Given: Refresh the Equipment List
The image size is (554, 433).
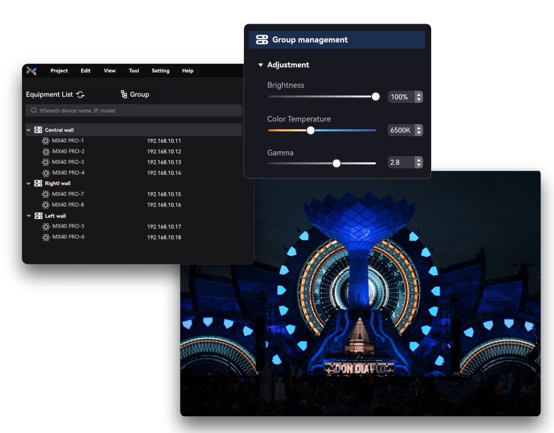Looking at the screenshot, I should click(x=81, y=95).
